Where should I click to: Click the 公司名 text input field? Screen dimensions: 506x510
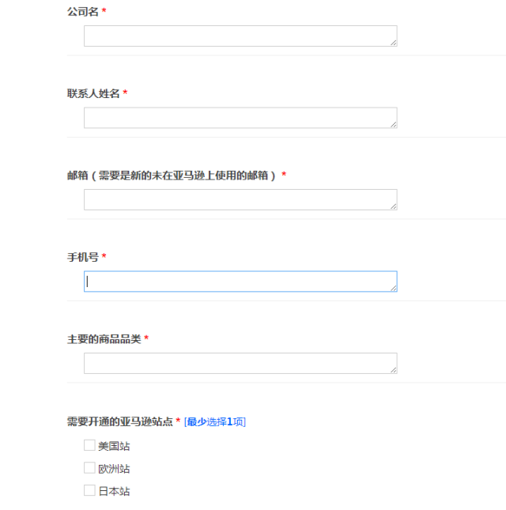[240, 36]
